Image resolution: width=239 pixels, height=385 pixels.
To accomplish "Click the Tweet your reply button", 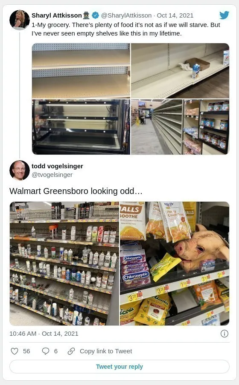I will tap(119, 367).
